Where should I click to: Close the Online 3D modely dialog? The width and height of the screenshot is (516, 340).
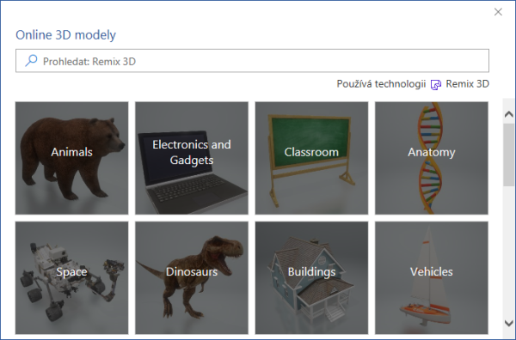point(498,12)
